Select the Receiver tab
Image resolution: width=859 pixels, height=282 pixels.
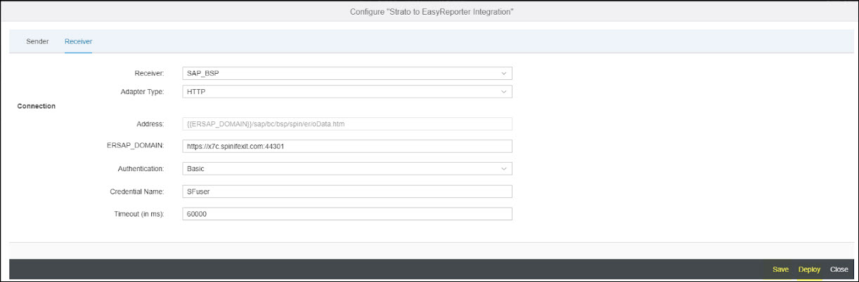(x=78, y=41)
